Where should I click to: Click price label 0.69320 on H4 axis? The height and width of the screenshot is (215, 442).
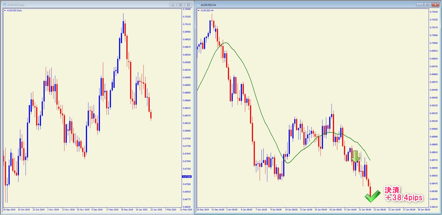click(x=434, y=106)
